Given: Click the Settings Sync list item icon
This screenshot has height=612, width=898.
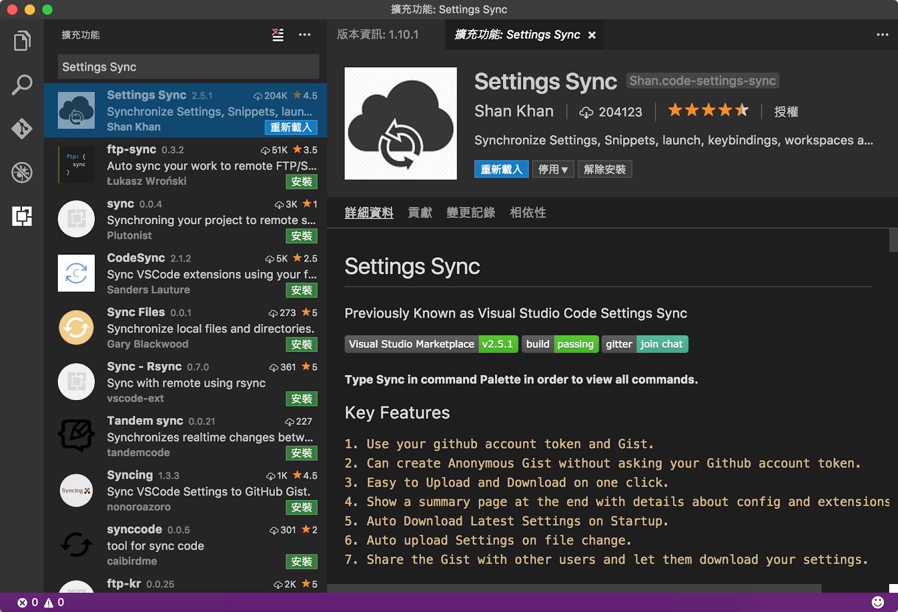Looking at the screenshot, I should point(76,110).
